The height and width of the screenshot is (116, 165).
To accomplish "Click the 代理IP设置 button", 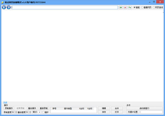I will pos(133,112).
